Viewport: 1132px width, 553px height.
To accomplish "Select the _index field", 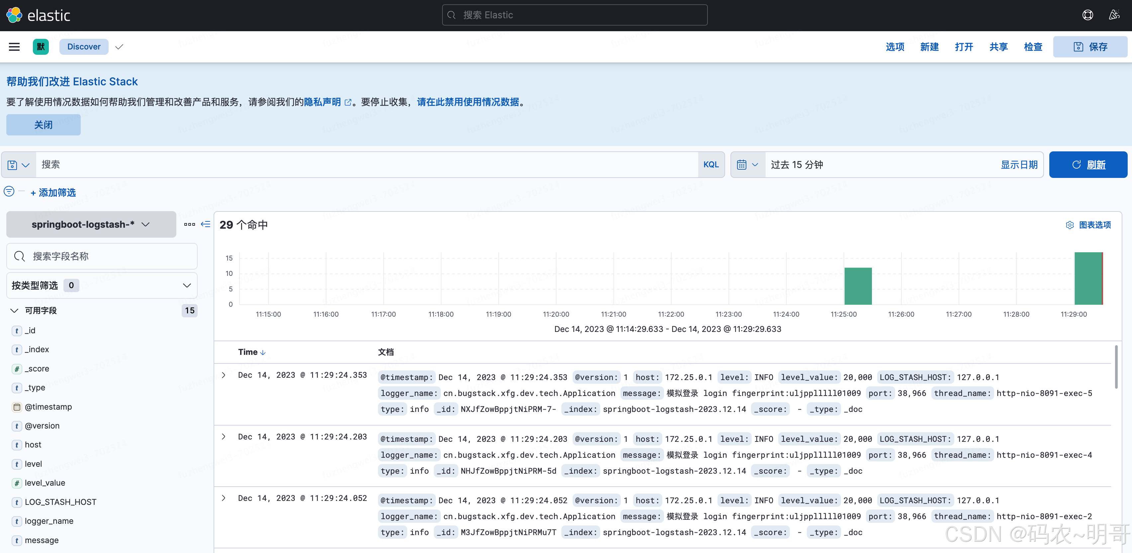I will (x=37, y=350).
